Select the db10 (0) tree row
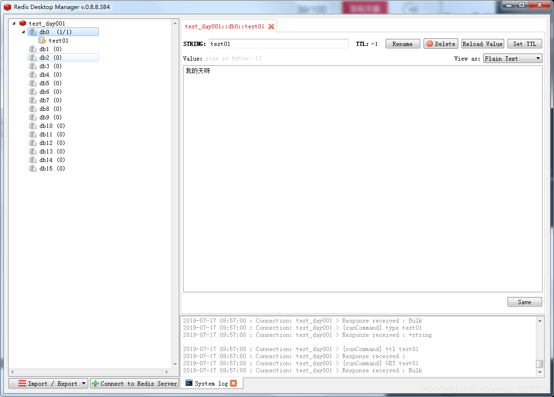This screenshot has height=397, width=554. pyautogui.click(x=52, y=126)
